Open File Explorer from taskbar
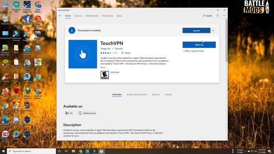 point(73,151)
